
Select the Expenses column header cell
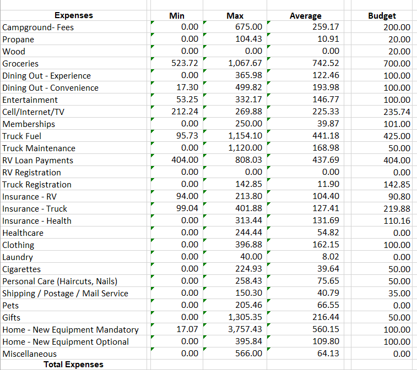tap(74, 15)
